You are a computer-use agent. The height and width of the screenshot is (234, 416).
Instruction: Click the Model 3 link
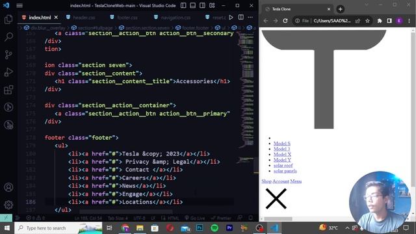(281, 149)
